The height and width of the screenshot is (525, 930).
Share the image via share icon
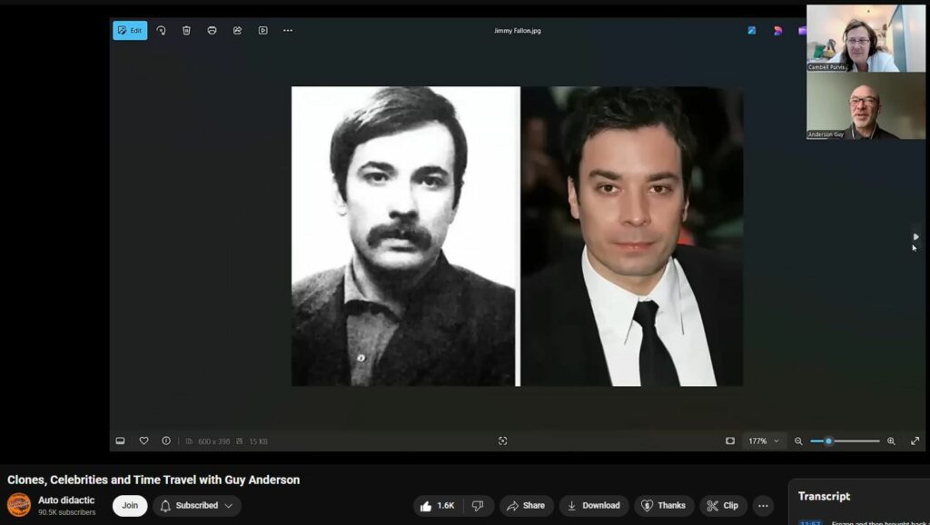(x=237, y=30)
